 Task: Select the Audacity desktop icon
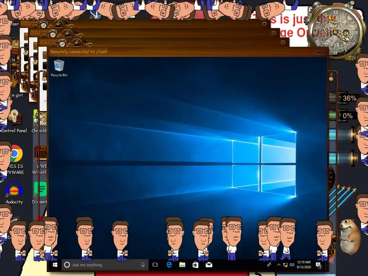coord(14,193)
